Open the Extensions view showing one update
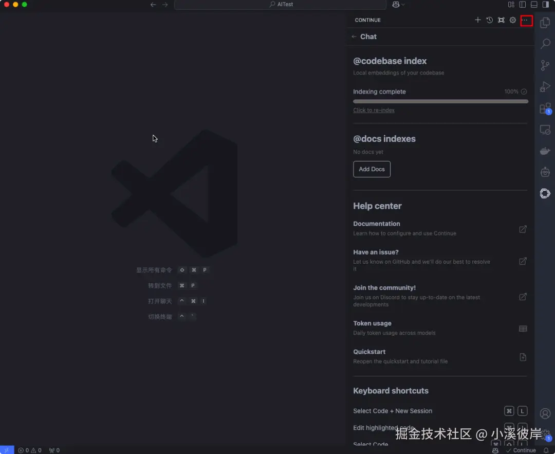This screenshot has width=555, height=454. point(544,108)
